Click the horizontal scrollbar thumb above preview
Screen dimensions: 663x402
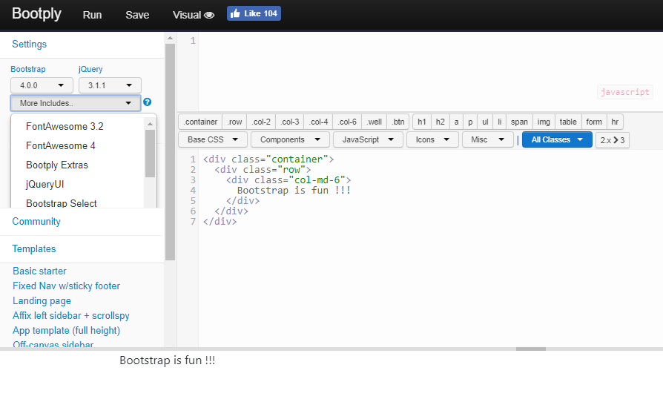(531, 349)
